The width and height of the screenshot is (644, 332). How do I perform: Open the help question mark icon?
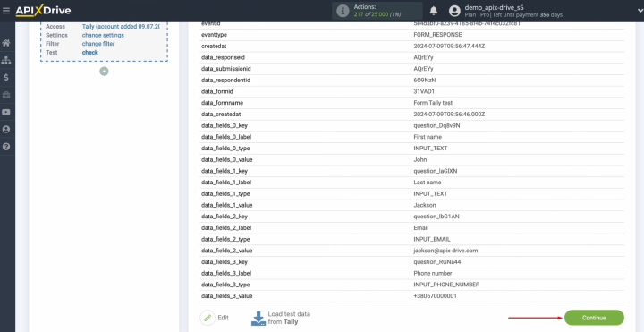click(6, 147)
